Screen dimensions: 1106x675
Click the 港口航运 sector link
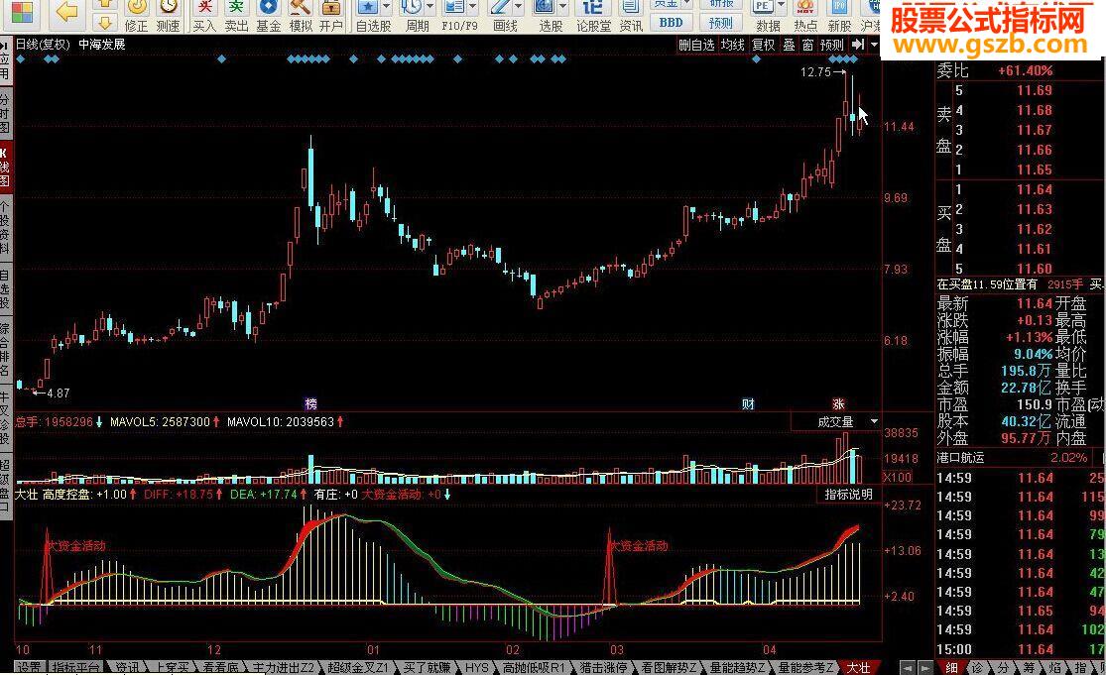point(960,458)
